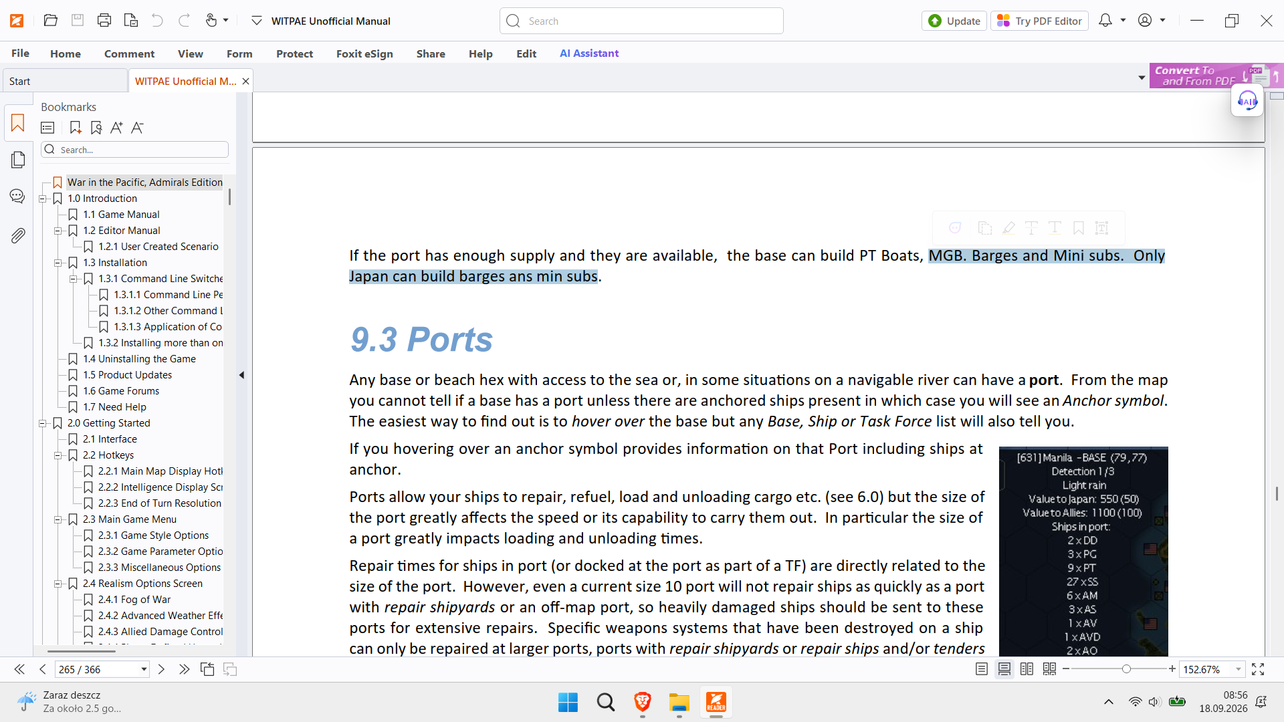Switch to the Start document tab
This screenshot has width=1284, height=722.
click(65, 81)
